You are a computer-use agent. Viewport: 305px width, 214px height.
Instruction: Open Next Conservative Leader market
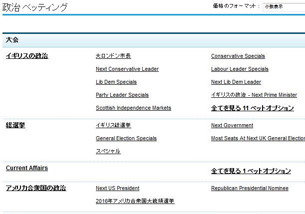pos(127,69)
